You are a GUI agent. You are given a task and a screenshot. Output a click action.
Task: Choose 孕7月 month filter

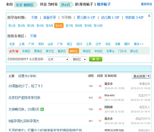69,26
